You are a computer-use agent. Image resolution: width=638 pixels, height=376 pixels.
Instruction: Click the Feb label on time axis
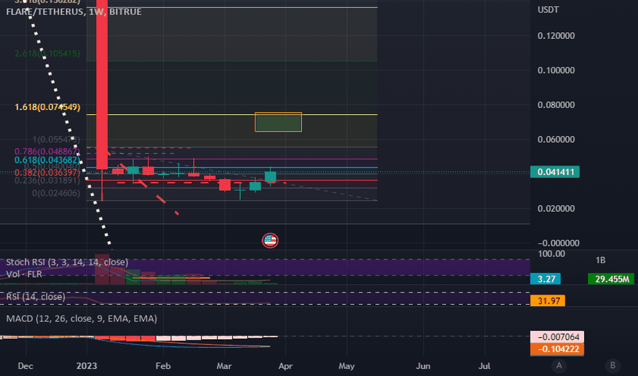[163, 366]
